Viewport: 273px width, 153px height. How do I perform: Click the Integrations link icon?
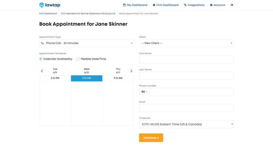pyautogui.click(x=185, y=5)
